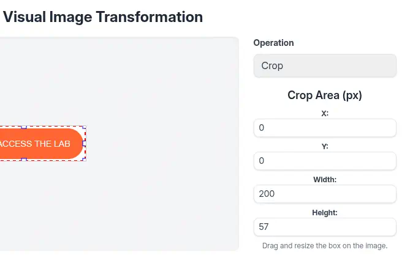Click the top-right corner crop handle

(x=85, y=127)
